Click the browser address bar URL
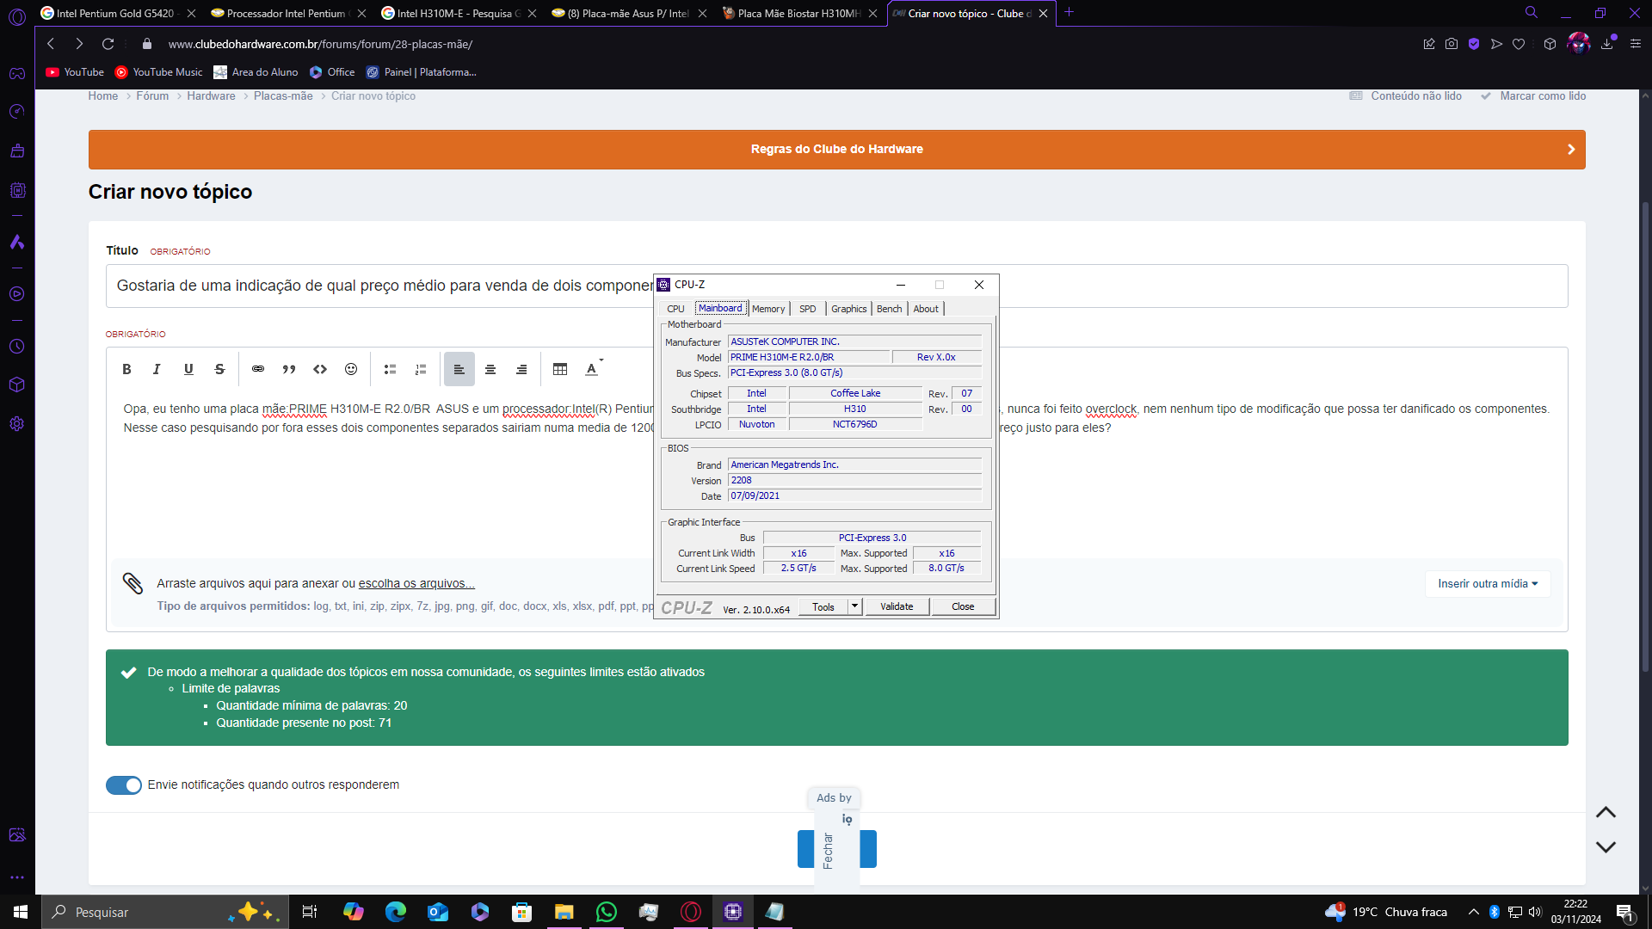 [x=320, y=44]
